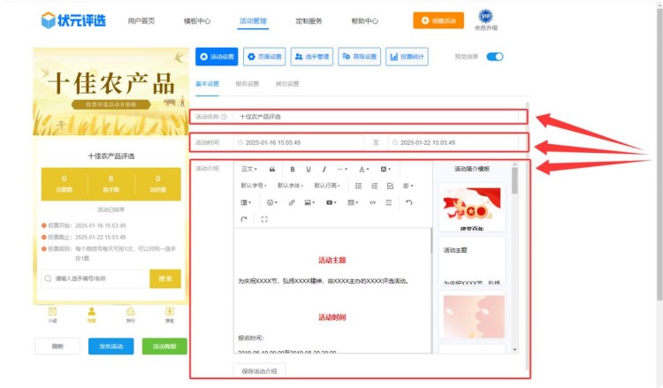The width and height of the screenshot is (663, 388).
Task: Click the 保存活动介绍 button
Action: point(259,371)
